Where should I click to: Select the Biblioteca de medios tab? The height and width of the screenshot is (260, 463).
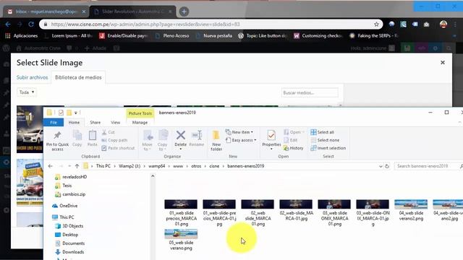tap(78, 77)
